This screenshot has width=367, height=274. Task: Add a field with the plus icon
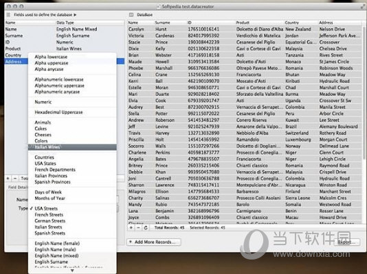coord(8,179)
